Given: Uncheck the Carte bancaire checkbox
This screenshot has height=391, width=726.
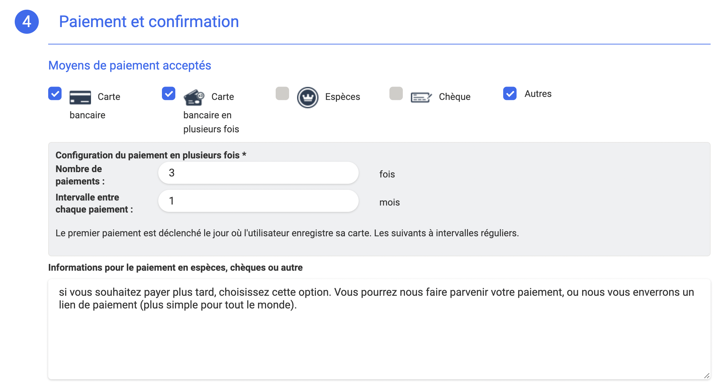Looking at the screenshot, I should [x=55, y=94].
